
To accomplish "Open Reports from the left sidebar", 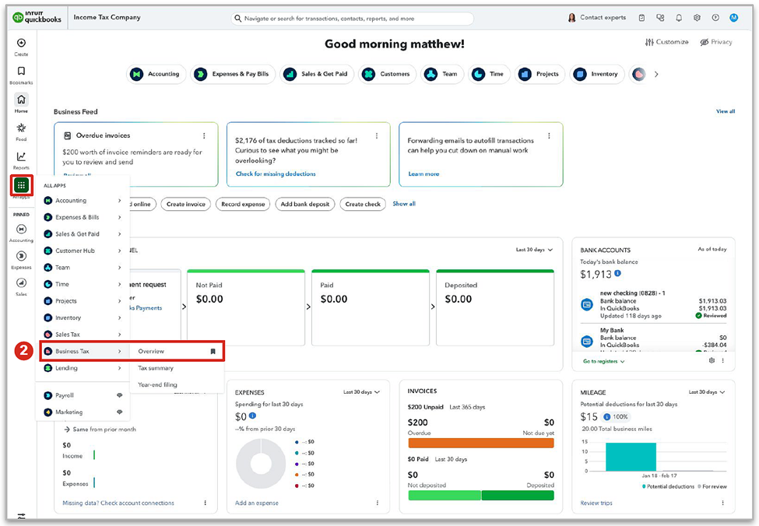I will (21, 157).
